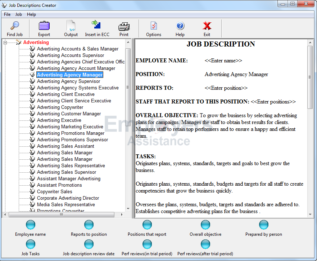Click the Find Job magnifier icon
This screenshot has width=317, height=261.
pyautogui.click(x=14, y=26)
